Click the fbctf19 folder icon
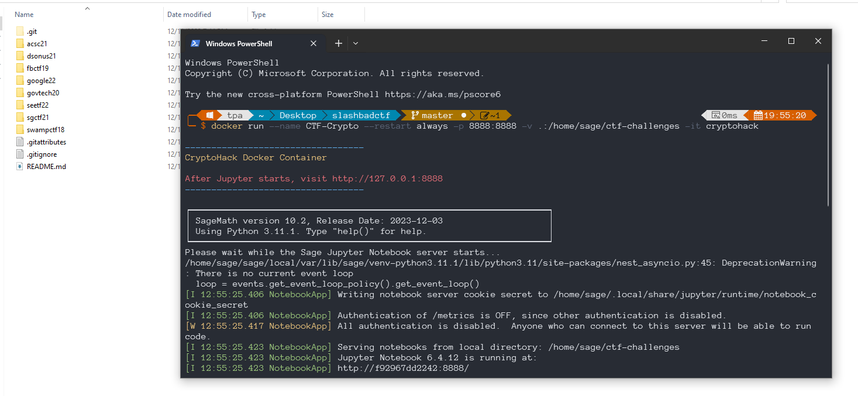 click(20, 68)
